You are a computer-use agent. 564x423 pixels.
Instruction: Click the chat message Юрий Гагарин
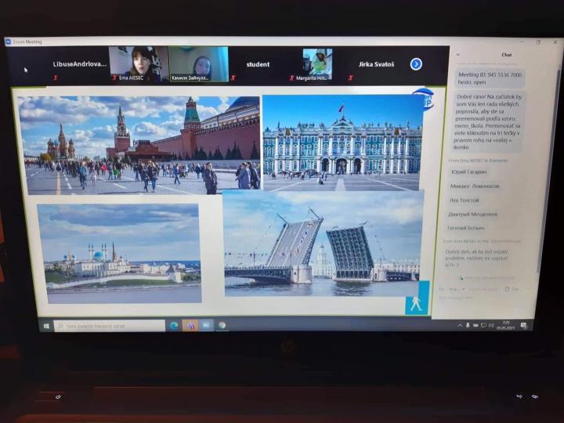click(x=469, y=172)
